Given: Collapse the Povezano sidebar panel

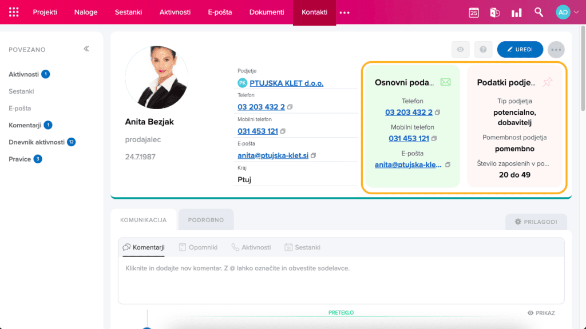Looking at the screenshot, I should click(86, 49).
